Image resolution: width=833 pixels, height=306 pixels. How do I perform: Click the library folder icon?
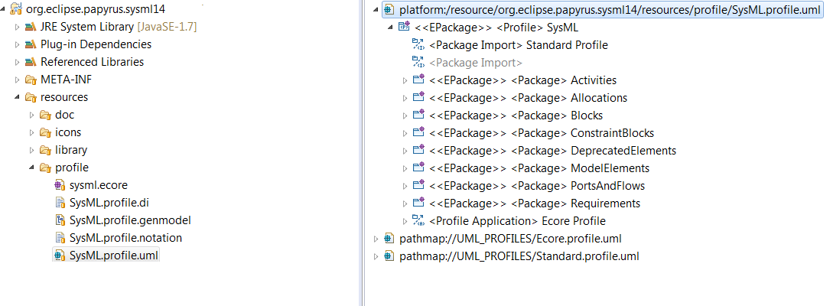click(x=45, y=150)
